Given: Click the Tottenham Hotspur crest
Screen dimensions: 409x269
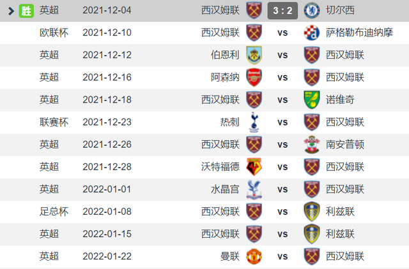Looking at the screenshot, I should point(254,122).
